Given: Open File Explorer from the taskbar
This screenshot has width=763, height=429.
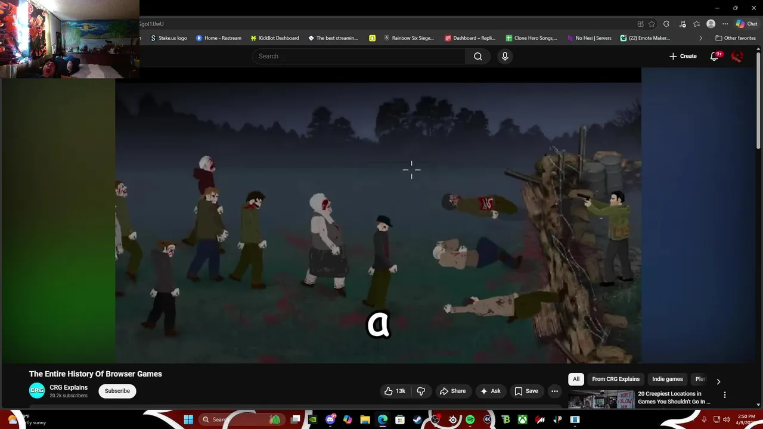Looking at the screenshot, I should click(x=365, y=419).
